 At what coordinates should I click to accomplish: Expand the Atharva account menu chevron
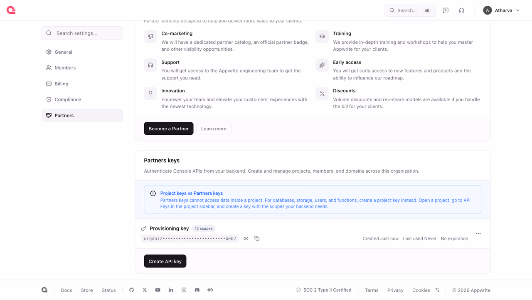[518, 10]
